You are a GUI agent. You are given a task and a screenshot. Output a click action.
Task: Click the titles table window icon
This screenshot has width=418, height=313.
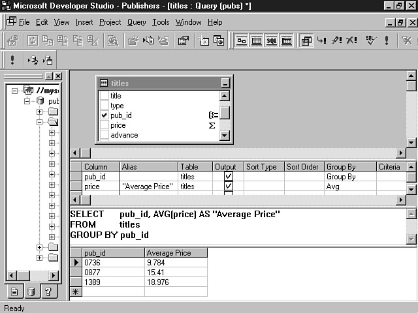click(104, 83)
